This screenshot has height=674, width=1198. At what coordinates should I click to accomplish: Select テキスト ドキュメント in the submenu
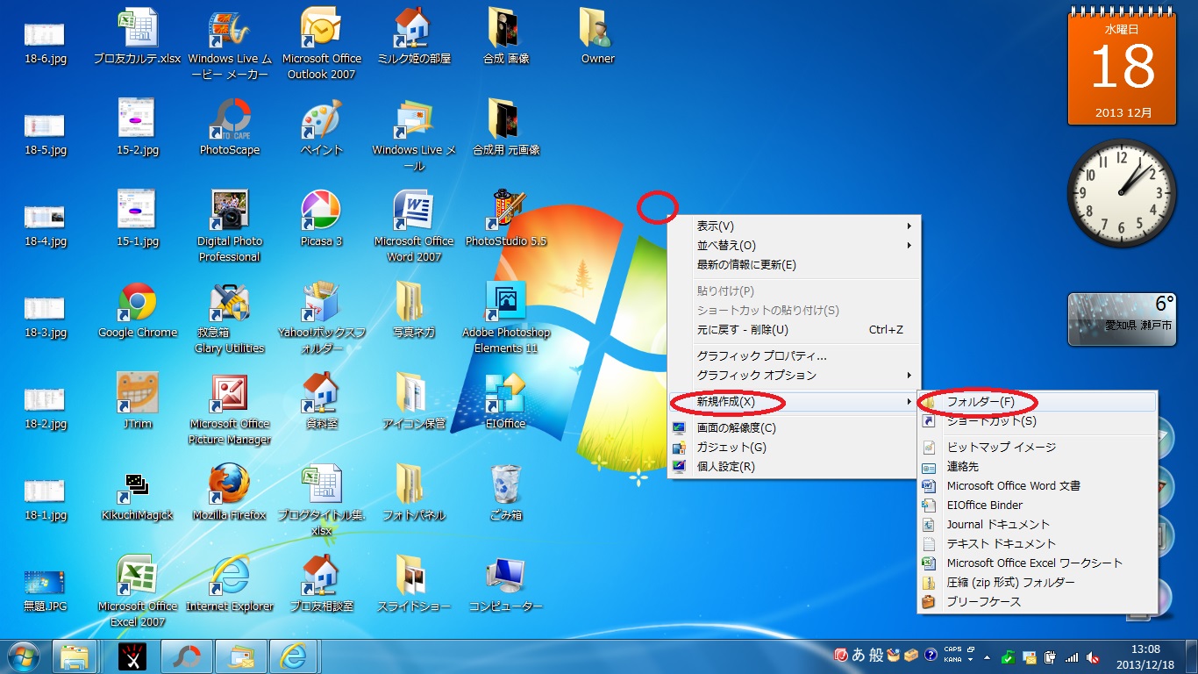coord(1038,544)
